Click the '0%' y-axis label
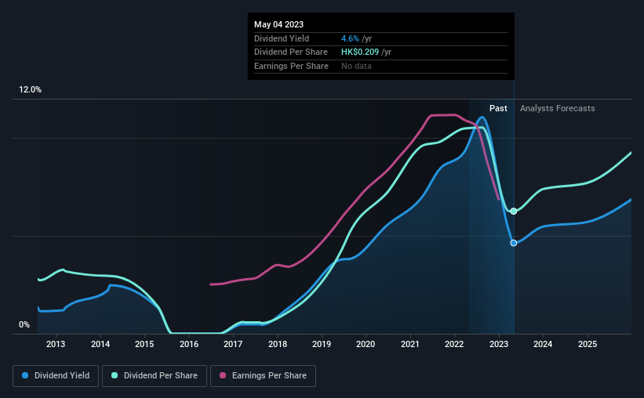 (24, 324)
